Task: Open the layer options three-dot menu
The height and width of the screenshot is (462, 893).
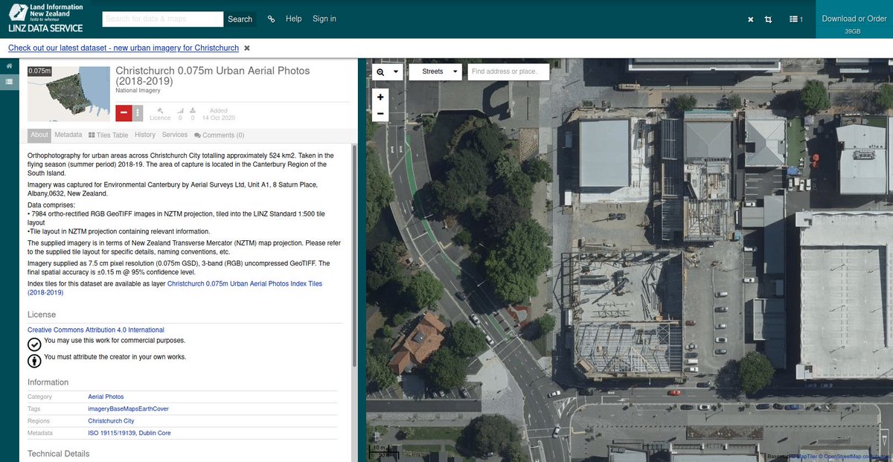Action: [138, 113]
